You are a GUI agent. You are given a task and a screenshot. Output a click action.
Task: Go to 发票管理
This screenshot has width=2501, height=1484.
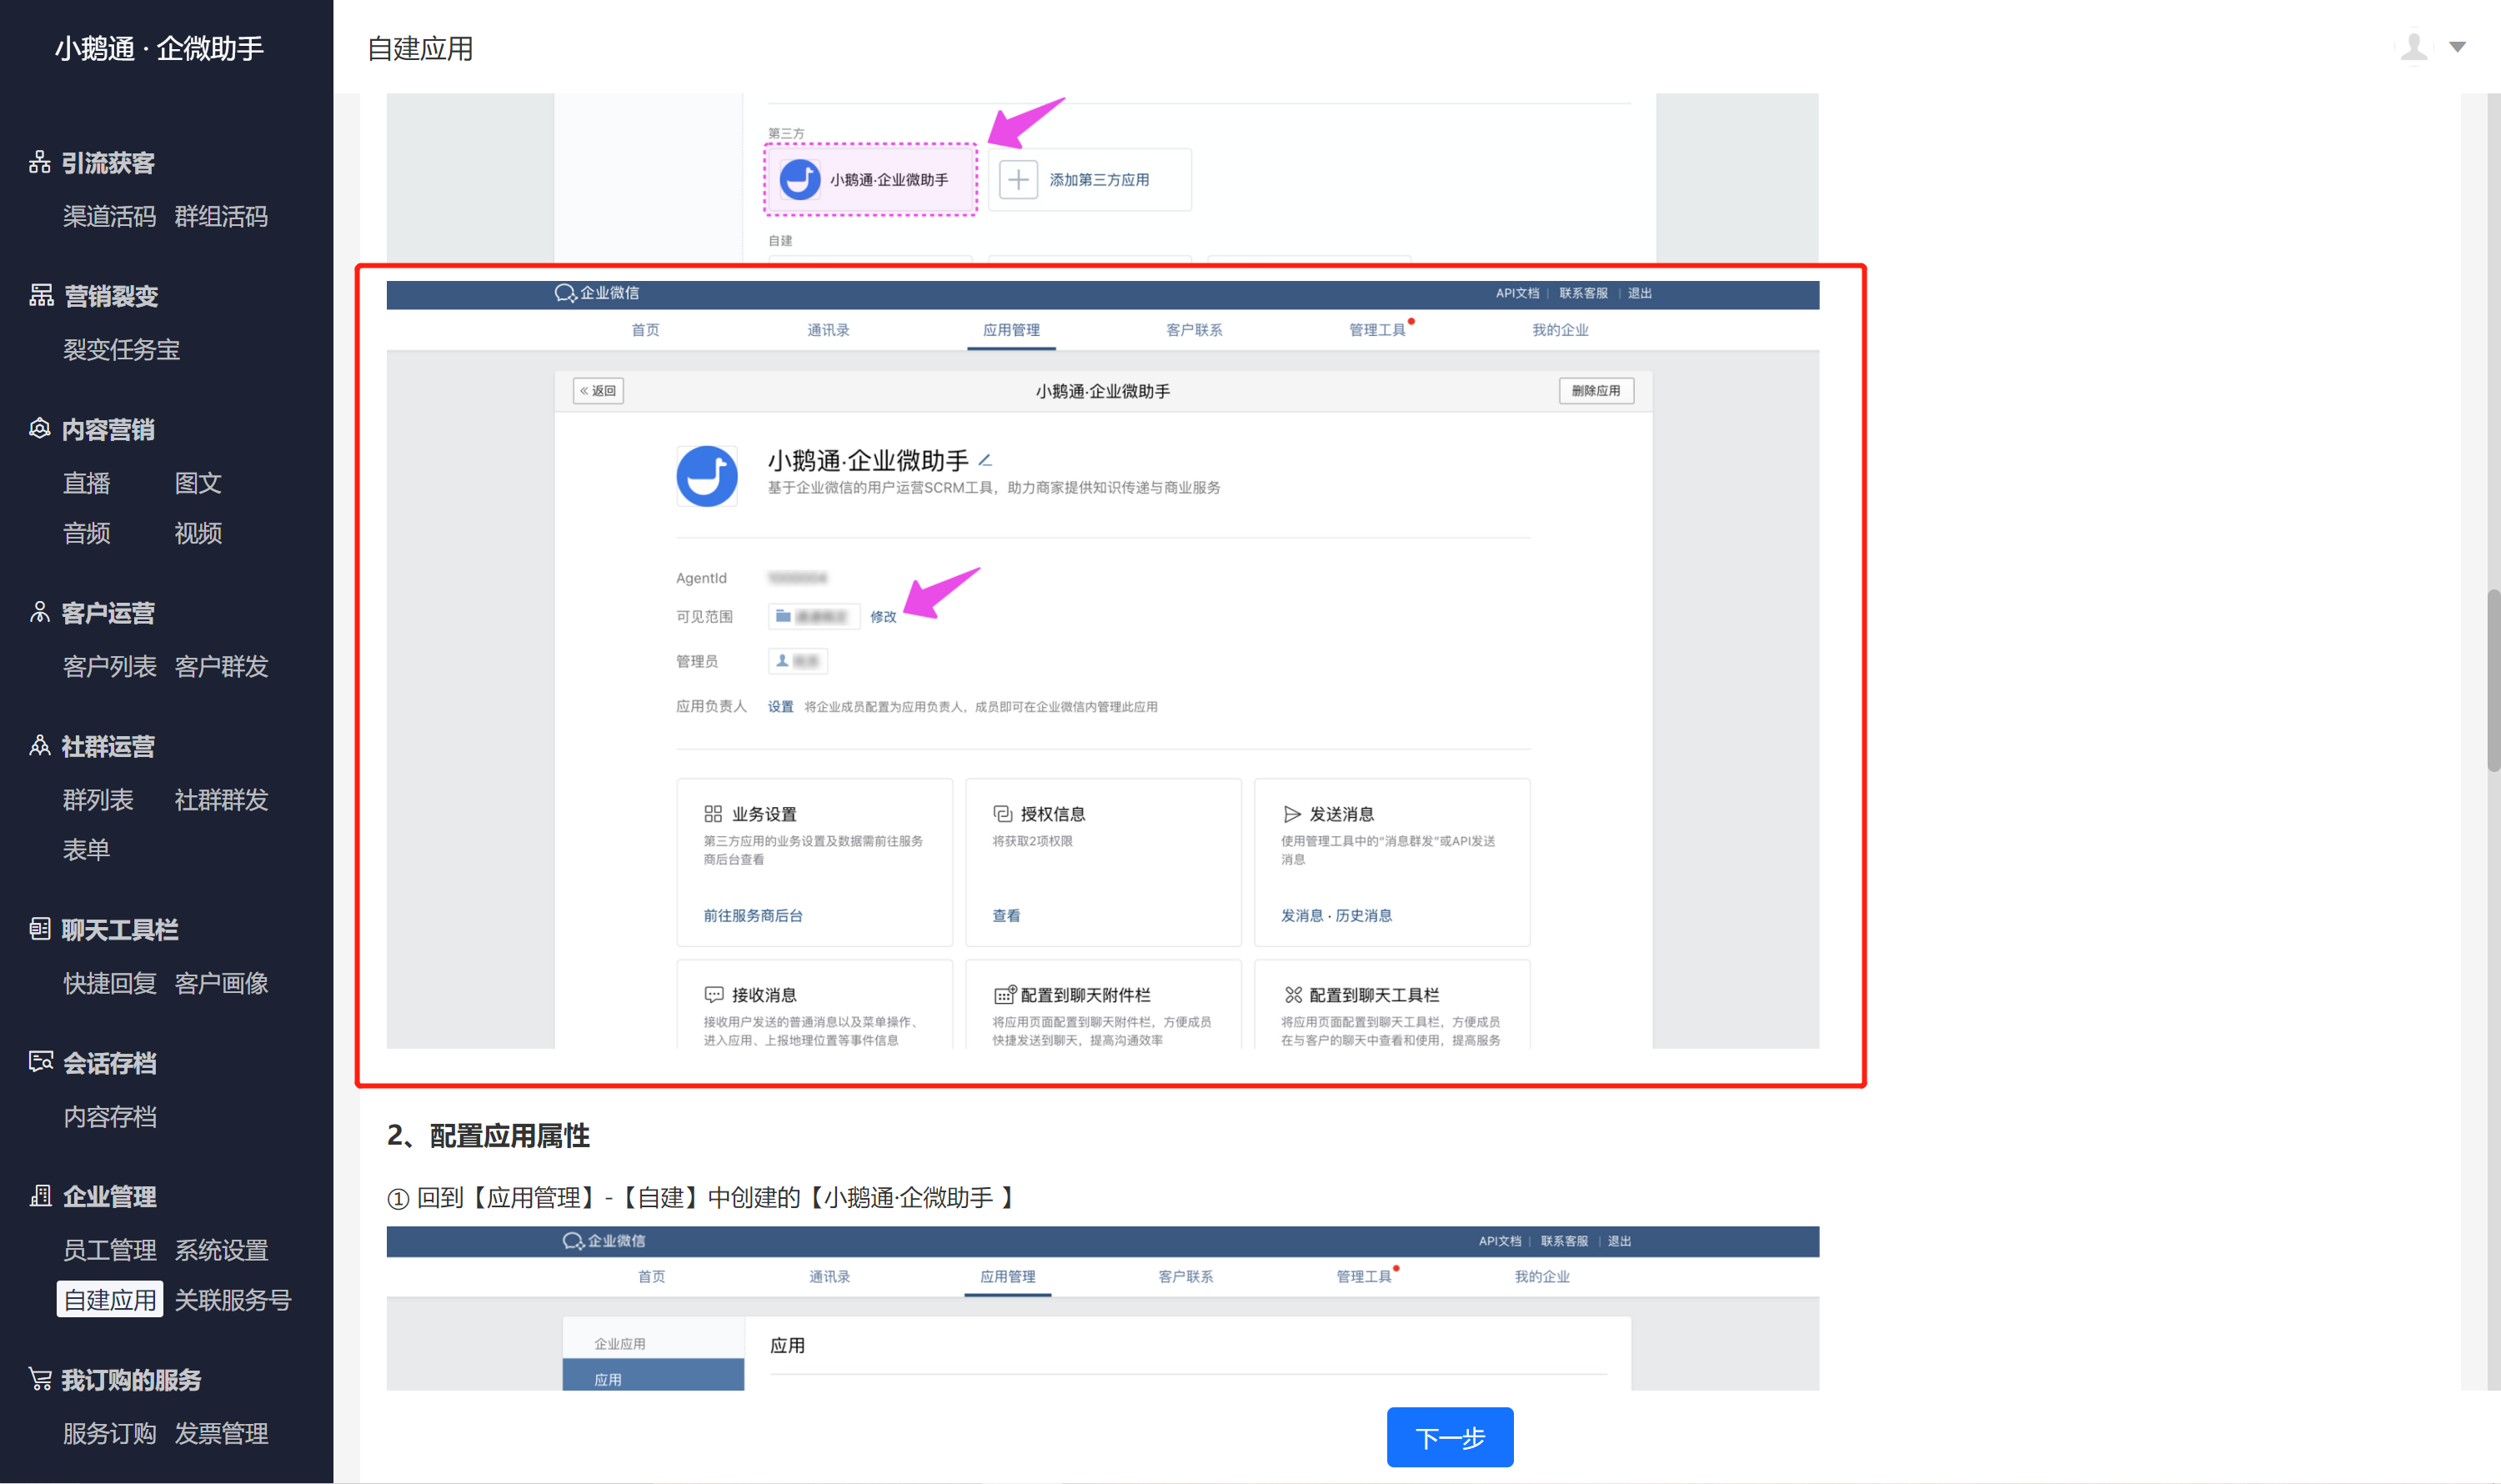221,1433
